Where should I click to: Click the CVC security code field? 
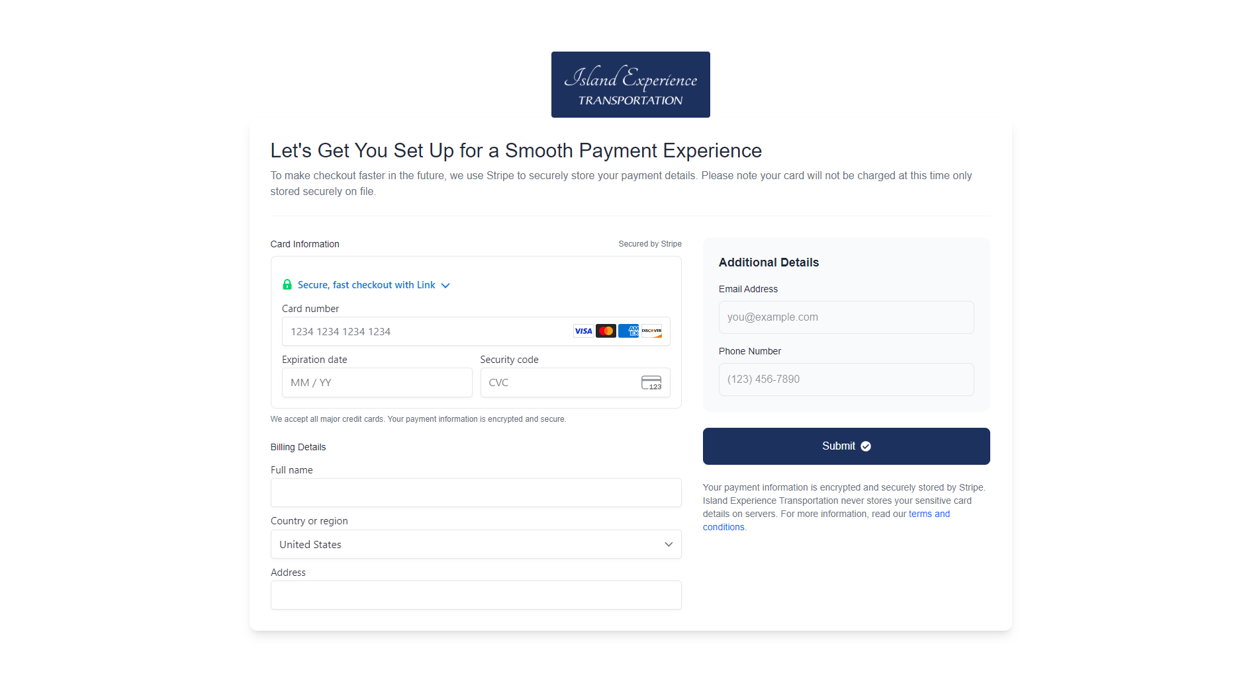click(x=559, y=382)
